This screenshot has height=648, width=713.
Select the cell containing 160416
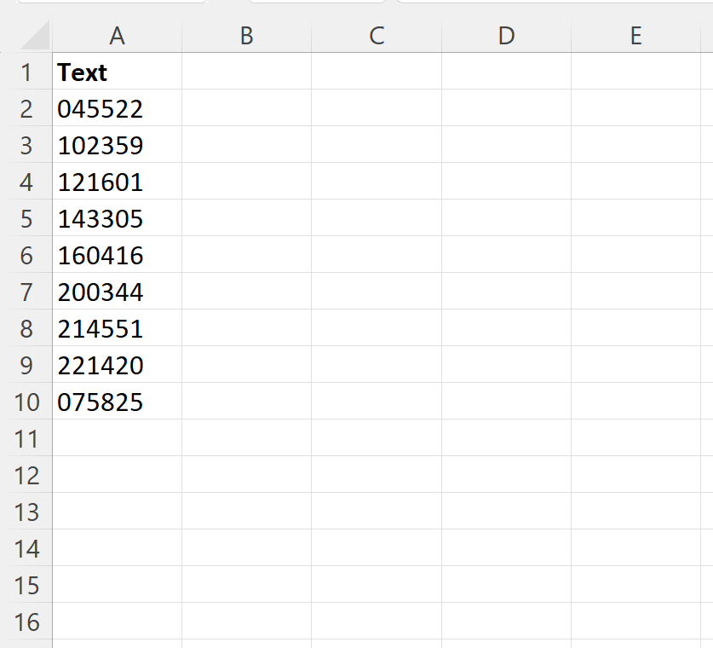(x=117, y=256)
